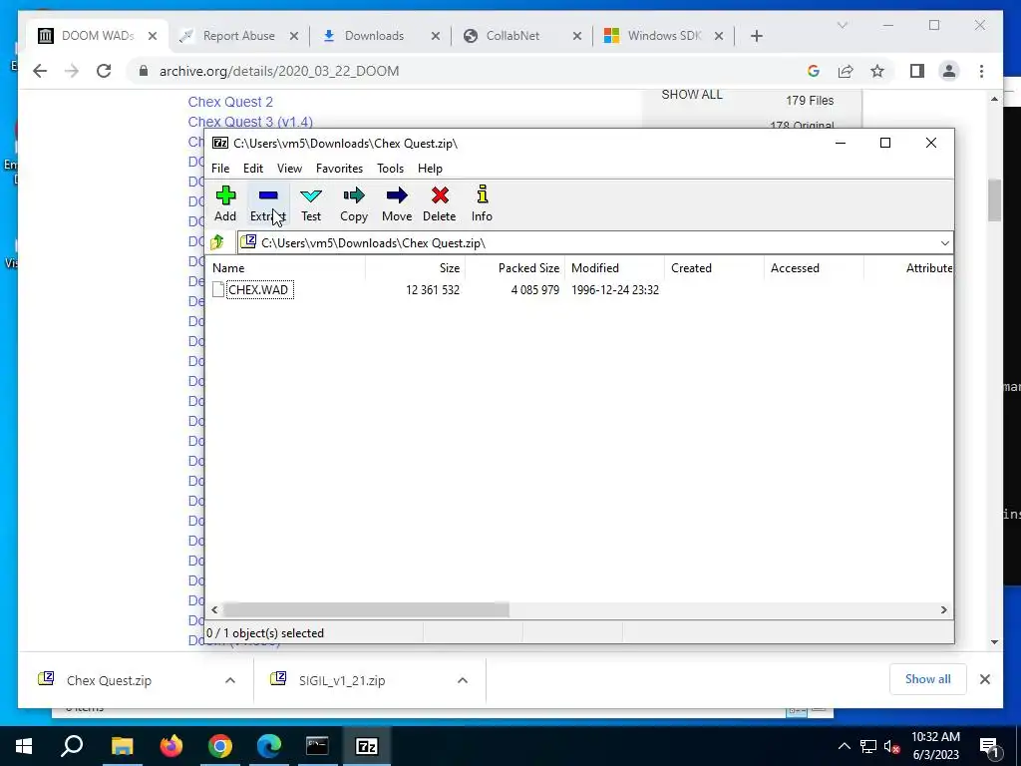Switch to the Report Abuse tab
1021x766 pixels.
(239, 36)
